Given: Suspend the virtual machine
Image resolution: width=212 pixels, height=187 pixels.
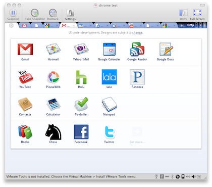Looking at the screenshot, I should 13,15.
